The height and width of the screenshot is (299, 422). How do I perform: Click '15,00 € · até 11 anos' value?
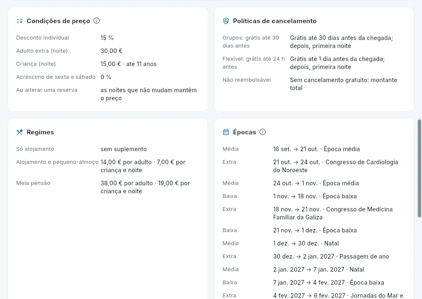pos(128,64)
